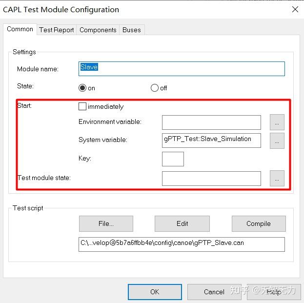Click the Environment variable input field

tap(211, 122)
